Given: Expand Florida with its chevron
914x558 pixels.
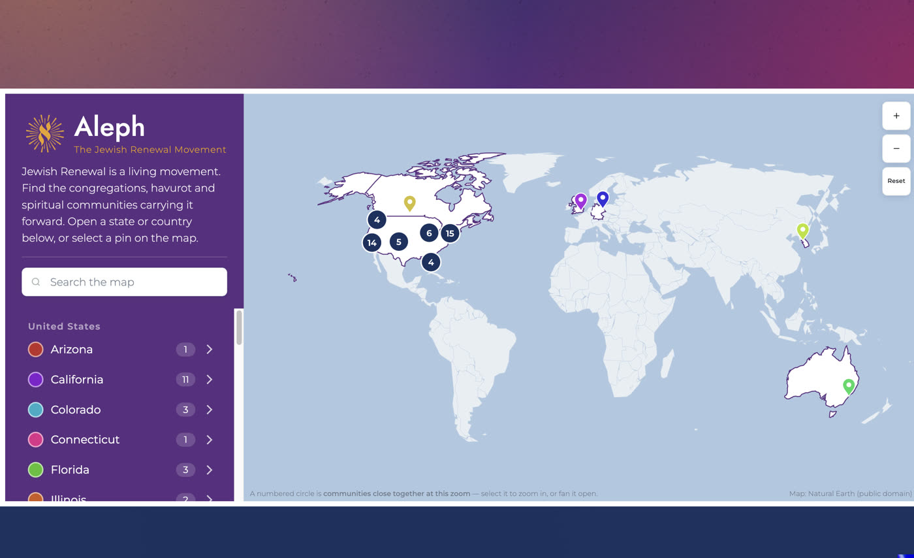Looking at the screenshot, I should click(x=210, y=470).
